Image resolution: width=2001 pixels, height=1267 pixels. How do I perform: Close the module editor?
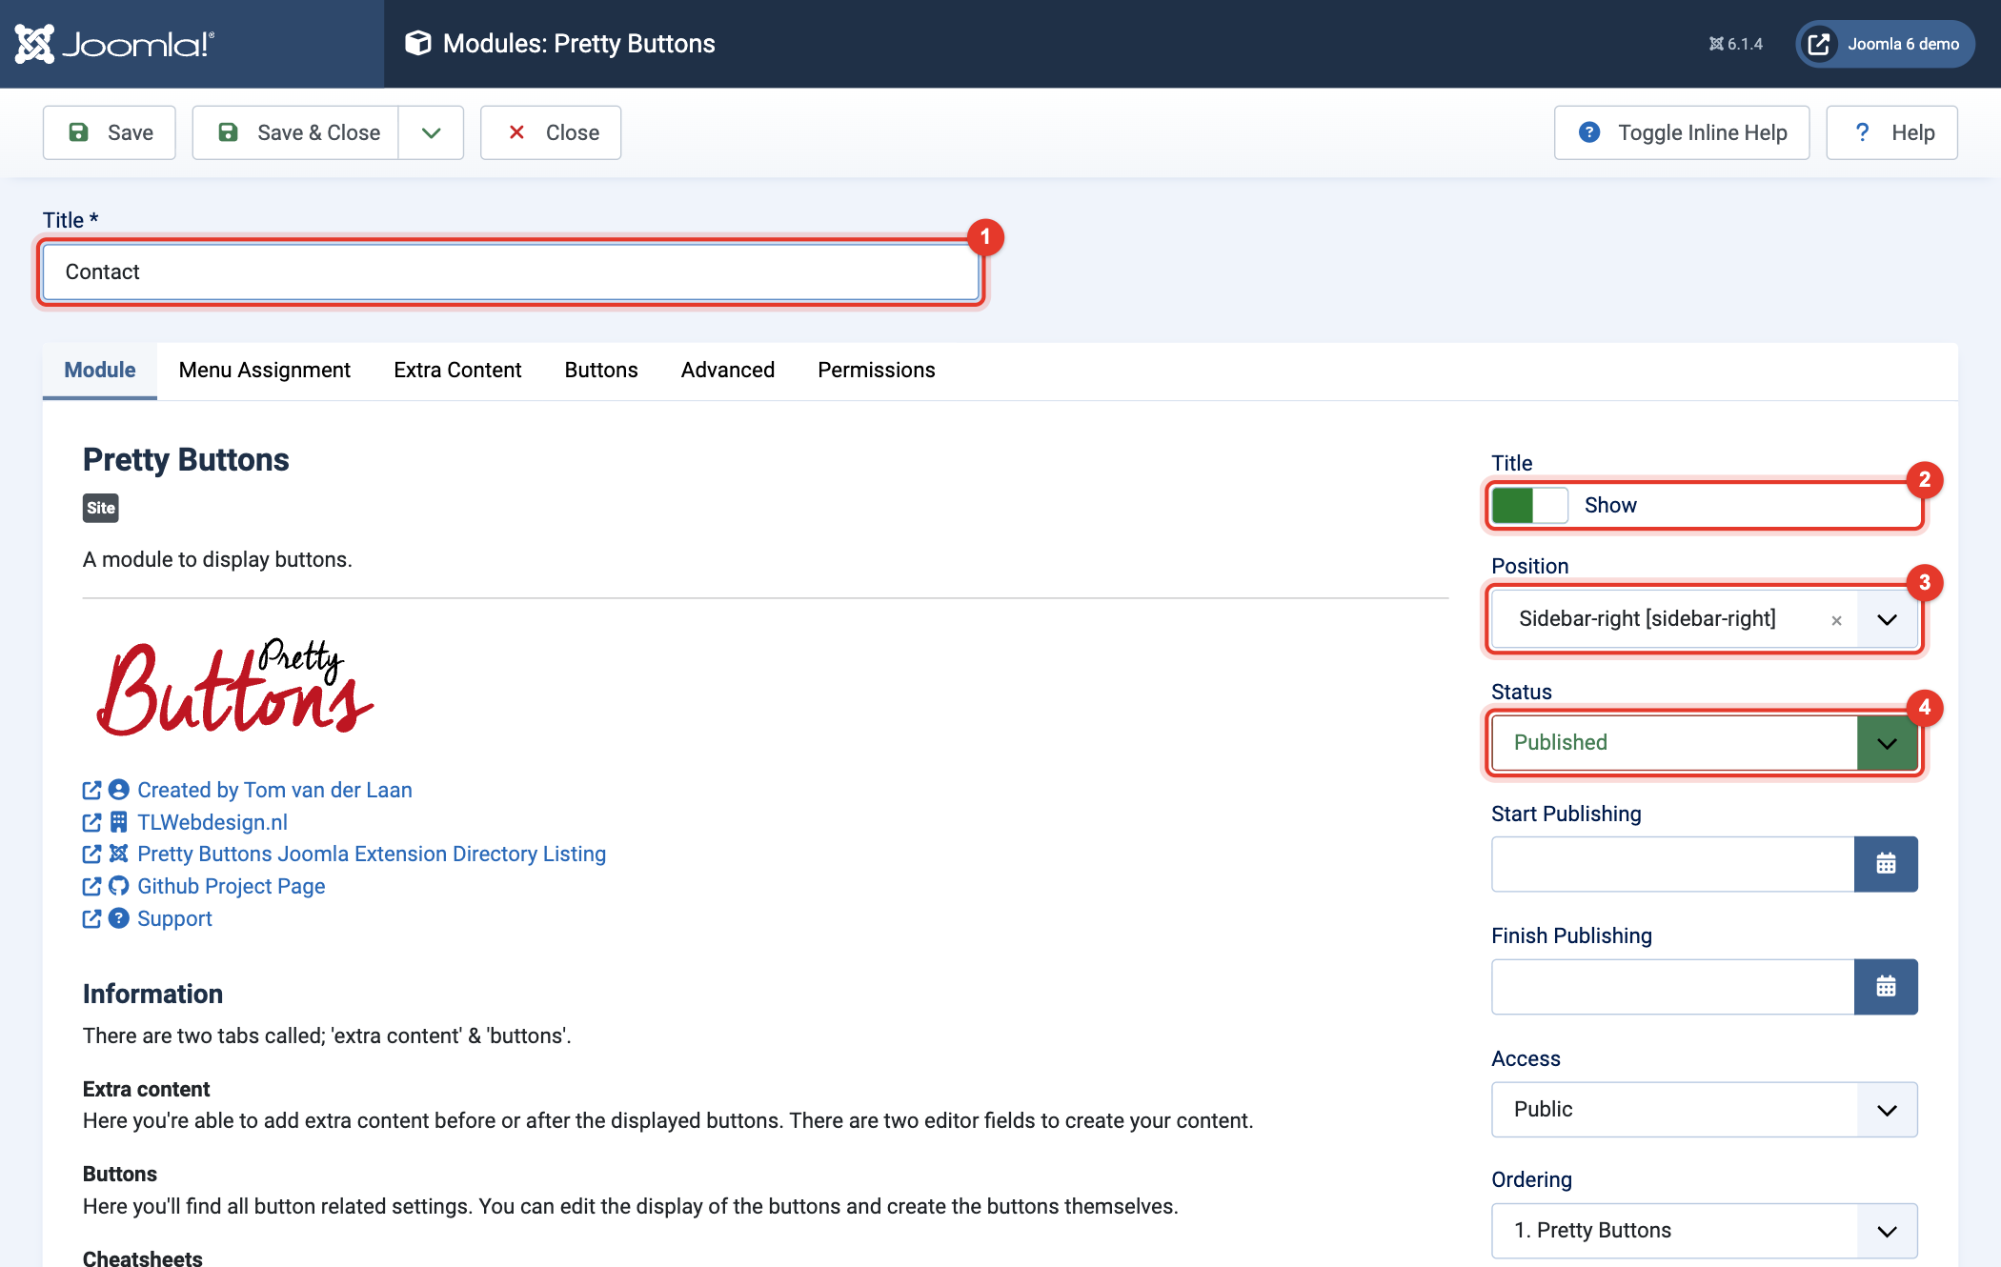coord(551,132)
